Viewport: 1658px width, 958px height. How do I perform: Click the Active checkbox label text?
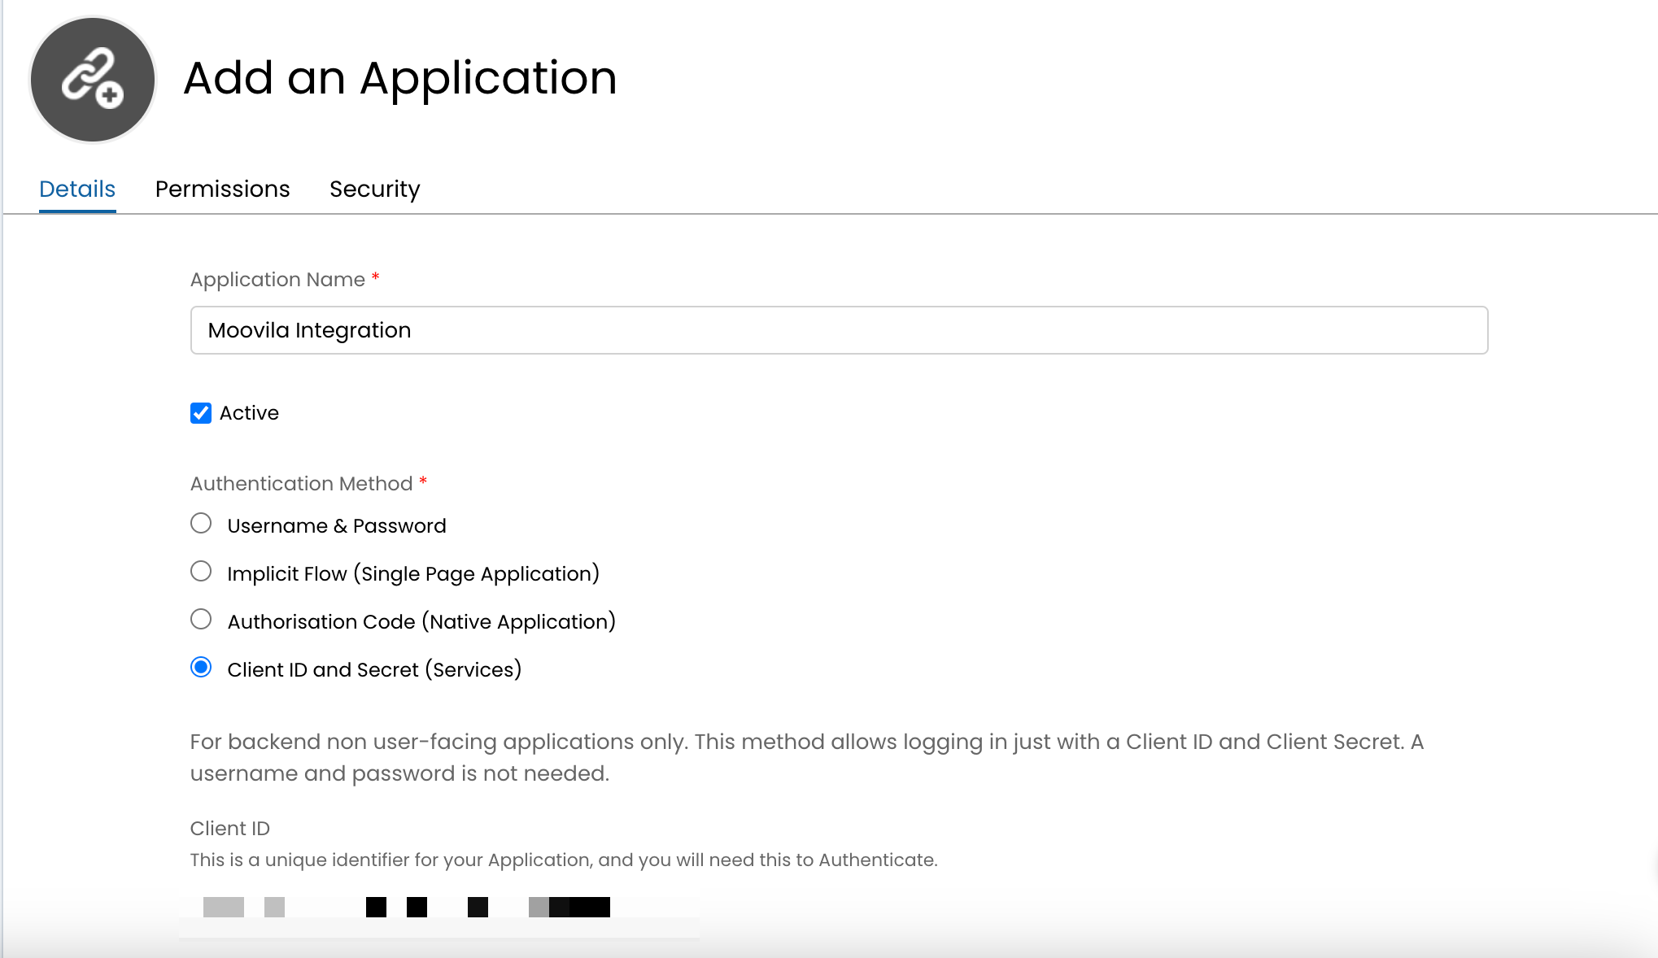pyautogui.click(x=249, y=413)
